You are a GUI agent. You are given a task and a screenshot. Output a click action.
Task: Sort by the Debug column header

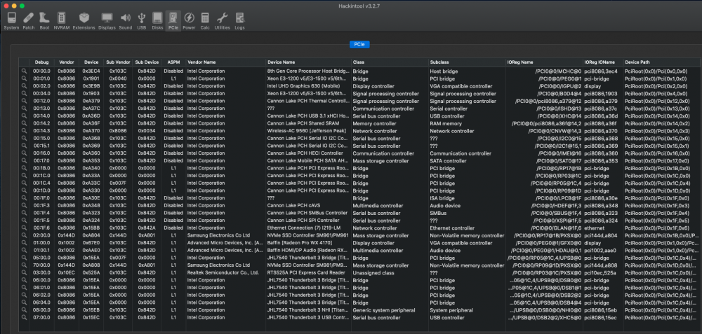click(x=41, y=62)
